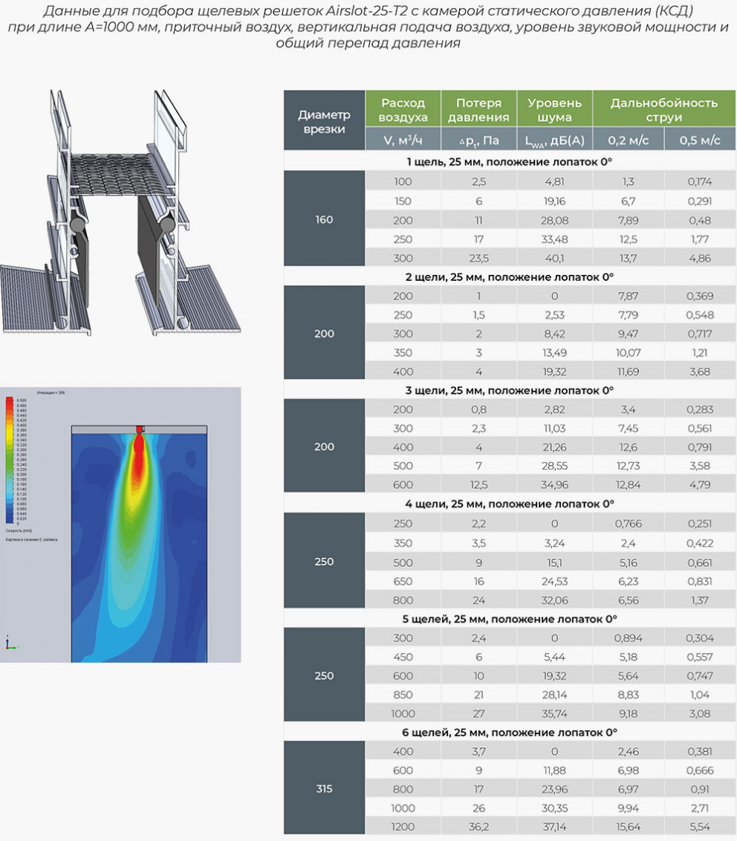Click the noise value '21,26'
The width and height of the screenshot is (737, 841).
(554, 447)
